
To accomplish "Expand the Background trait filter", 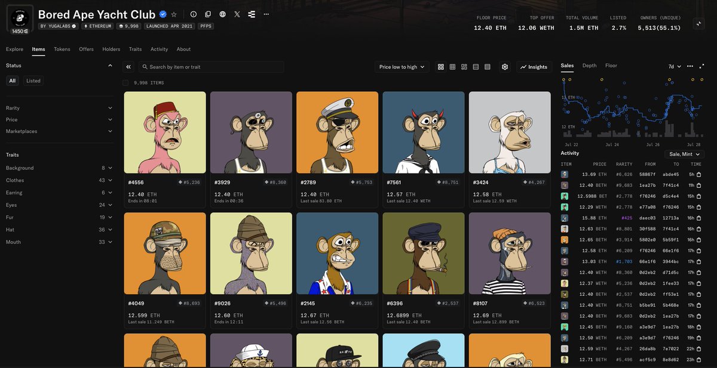I will pos(59,168).
